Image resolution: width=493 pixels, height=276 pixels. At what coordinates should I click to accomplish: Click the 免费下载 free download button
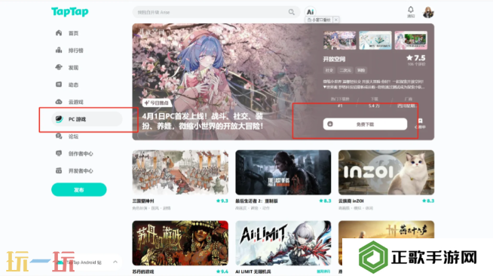click(365, 124)
